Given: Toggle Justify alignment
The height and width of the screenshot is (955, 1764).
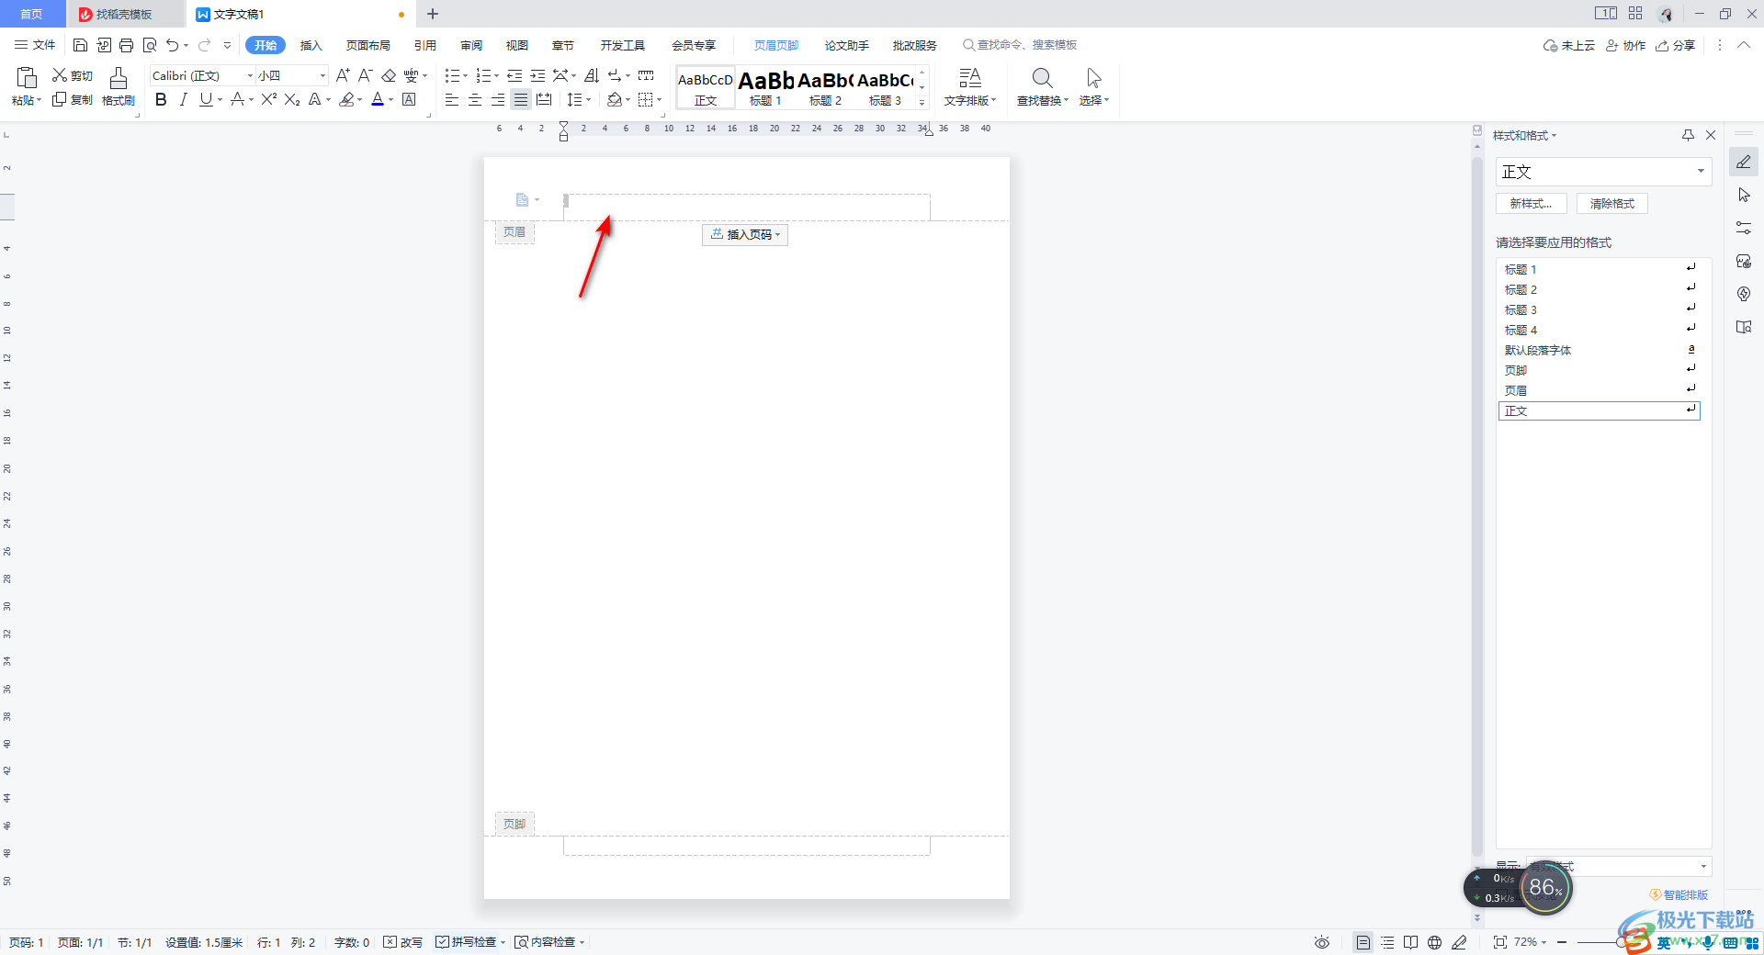Looking at the screenshot, I should click(521, 99).
